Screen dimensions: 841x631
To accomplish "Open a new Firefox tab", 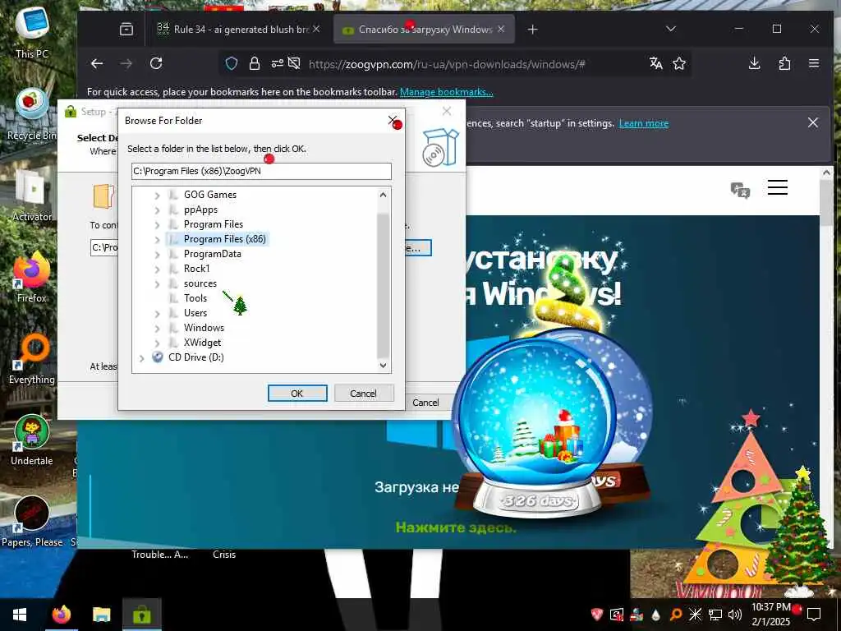I will coord(532,30).
